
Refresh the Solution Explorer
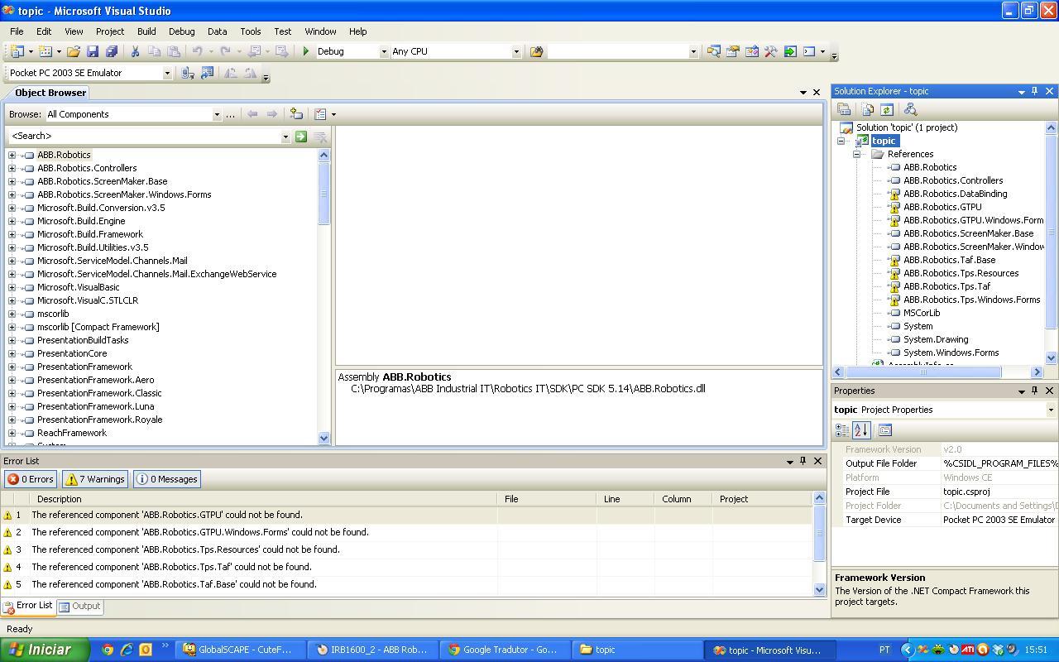coord(886,109)
